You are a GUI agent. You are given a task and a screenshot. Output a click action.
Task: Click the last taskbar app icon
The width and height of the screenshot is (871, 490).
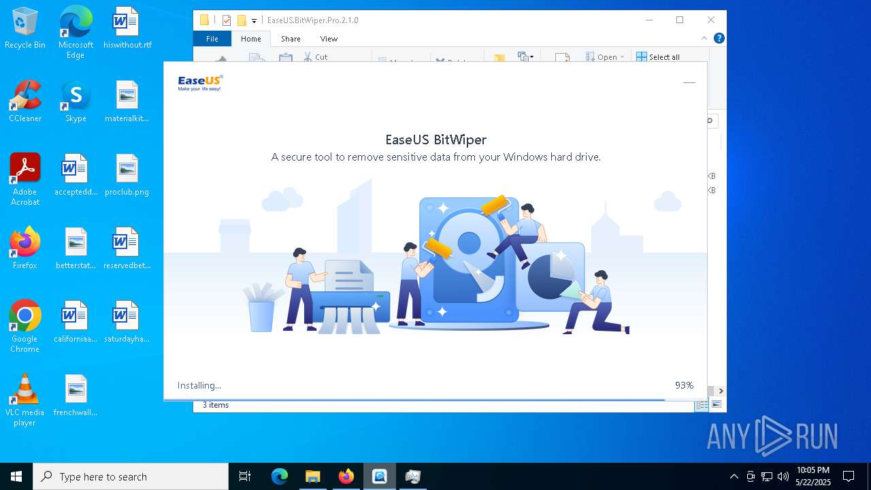pos(412,476)
